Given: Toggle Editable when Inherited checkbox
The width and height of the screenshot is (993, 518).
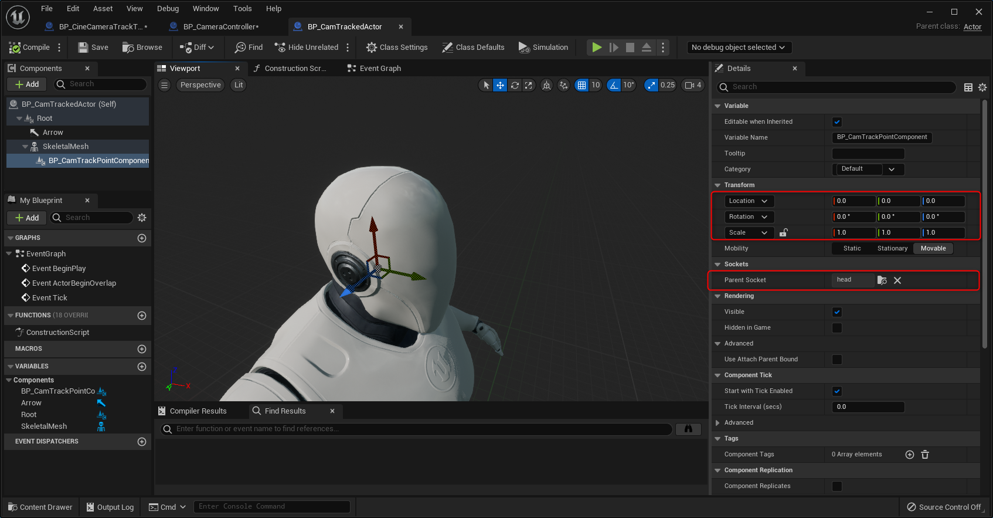Looking at the screenshot, I should [837, 122].
